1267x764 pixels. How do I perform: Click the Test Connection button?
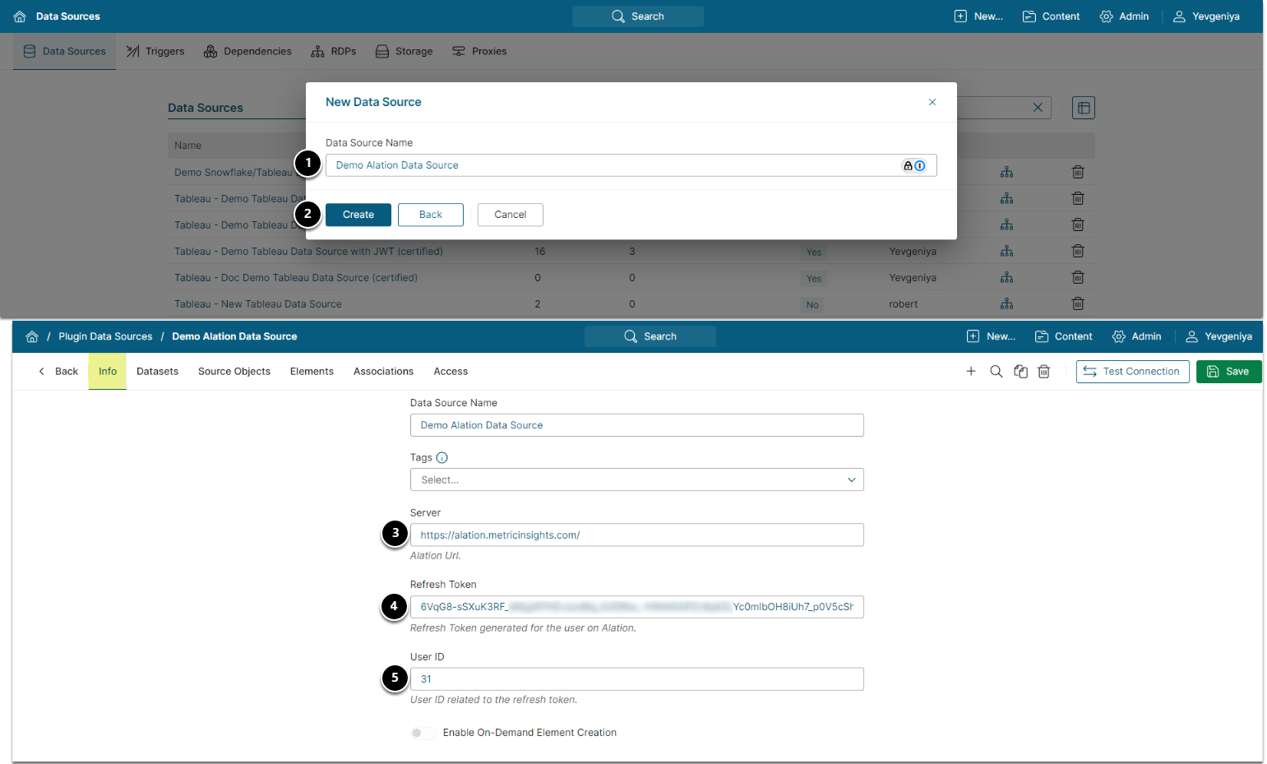pyautogui.click(x=1133, y=372)
